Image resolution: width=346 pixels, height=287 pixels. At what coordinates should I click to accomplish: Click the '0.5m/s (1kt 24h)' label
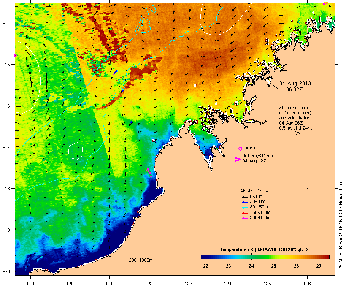[296, 128]
